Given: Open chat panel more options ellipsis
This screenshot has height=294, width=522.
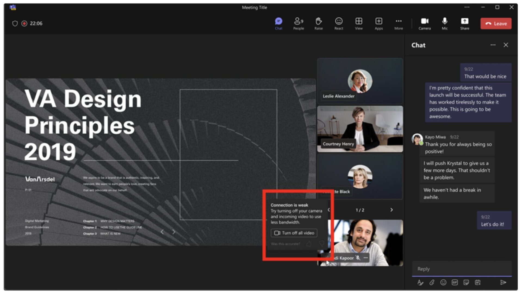Looking at the screenshot, I should [x=493, y=45].
